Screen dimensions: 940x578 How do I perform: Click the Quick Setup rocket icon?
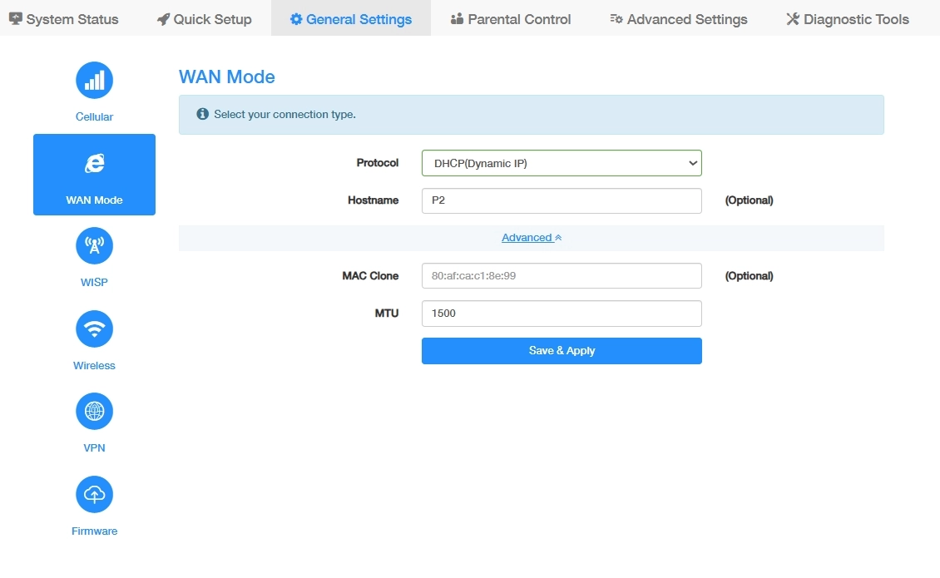pos(163,19)
